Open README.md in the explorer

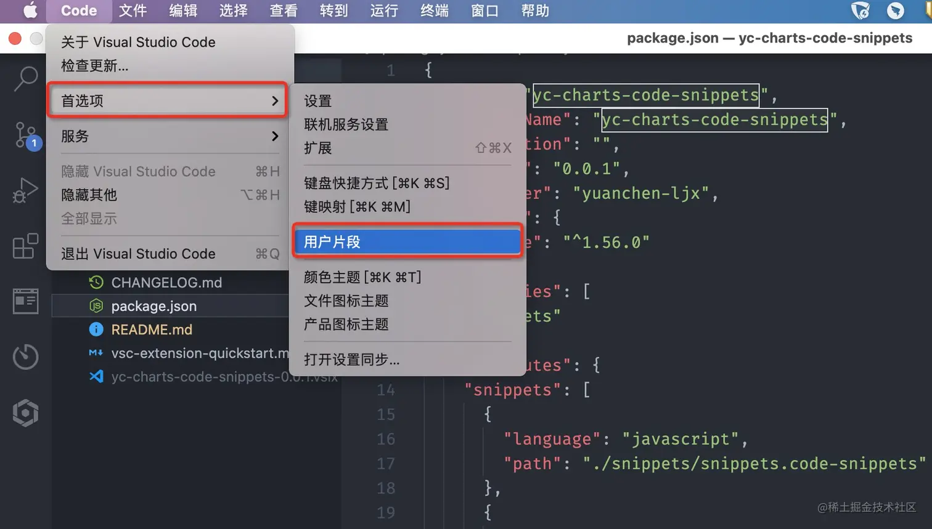coord(152,329)
